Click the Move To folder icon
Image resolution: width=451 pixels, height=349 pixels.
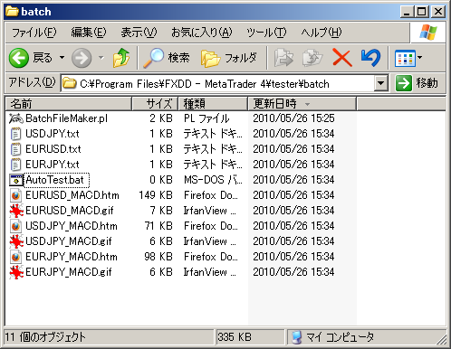point(283,58)
